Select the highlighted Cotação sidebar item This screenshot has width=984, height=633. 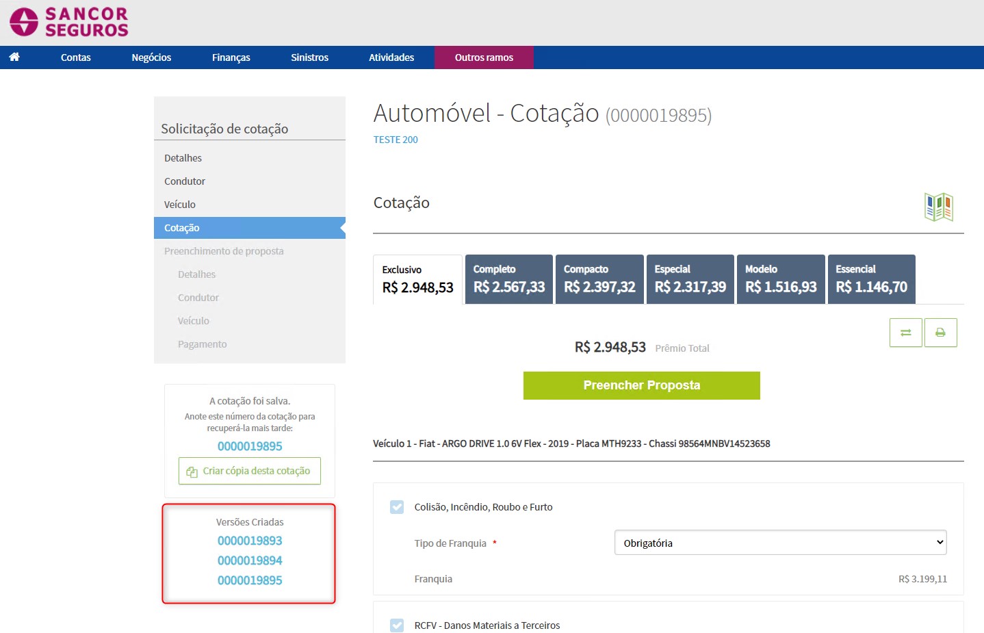pos(250,228)
